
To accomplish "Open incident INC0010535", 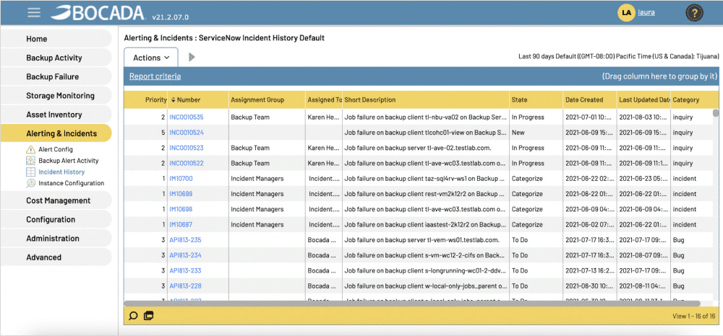I will (187, 118).
